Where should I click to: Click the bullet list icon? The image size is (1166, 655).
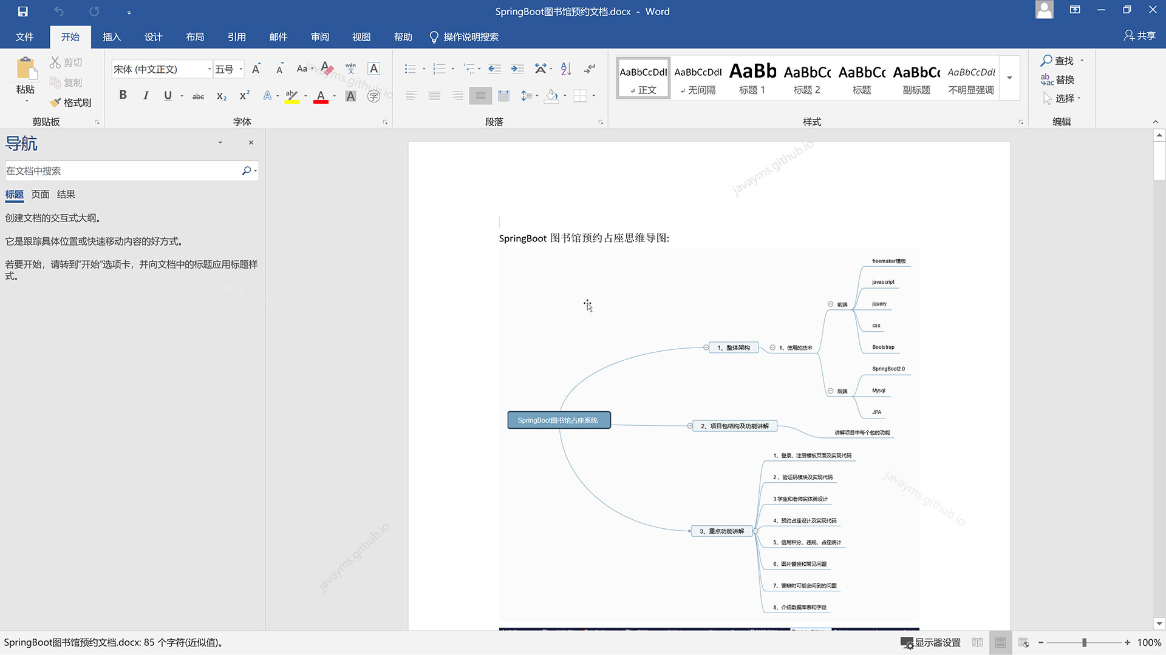[x=411, y=69]
